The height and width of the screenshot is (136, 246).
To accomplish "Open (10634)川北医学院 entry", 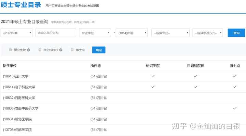I will pyautogui.click(x=17, y=119).
